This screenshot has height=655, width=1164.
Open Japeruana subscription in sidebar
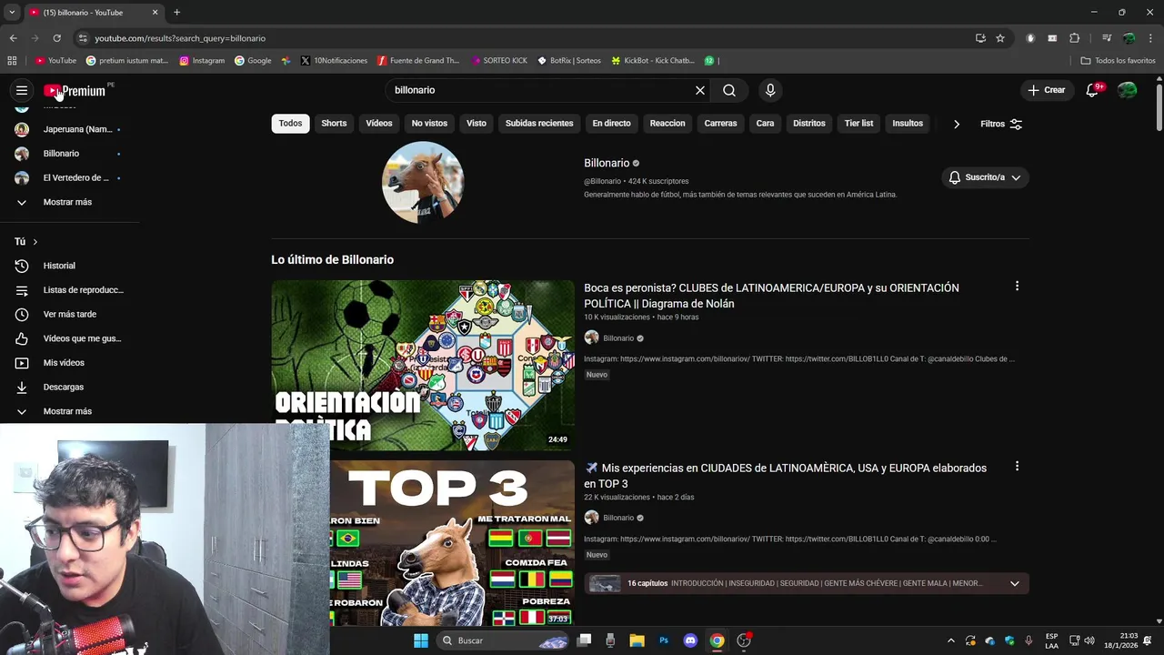coord(69,129)
